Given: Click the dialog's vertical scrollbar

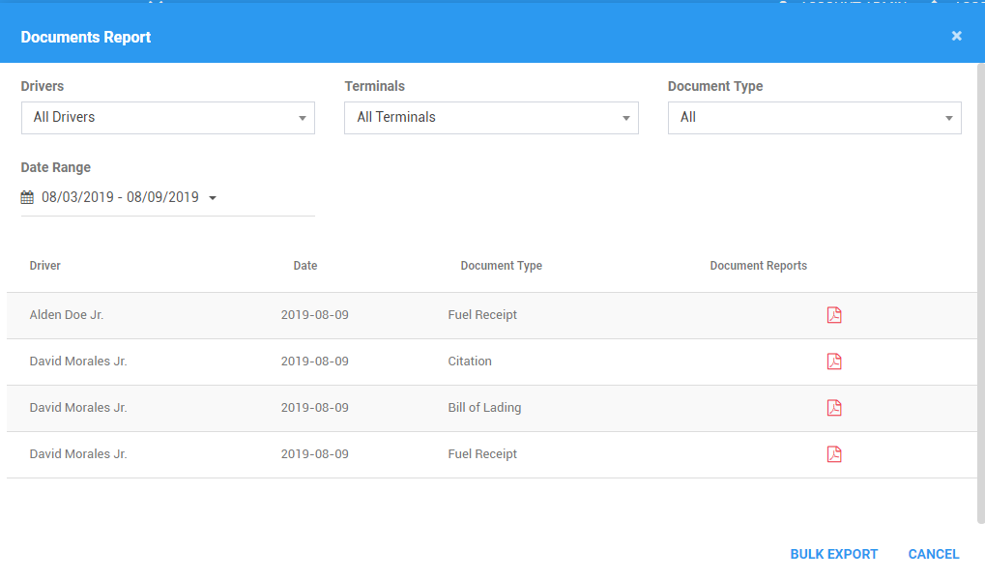Looking at the screenshot, I should (x=980, y=293).
